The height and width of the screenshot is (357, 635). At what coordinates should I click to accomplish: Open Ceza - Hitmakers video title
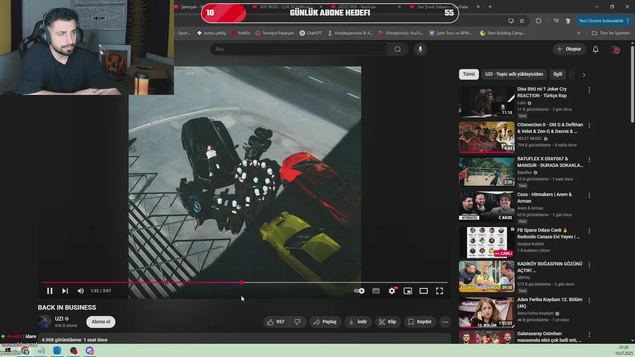pos(545,198)
